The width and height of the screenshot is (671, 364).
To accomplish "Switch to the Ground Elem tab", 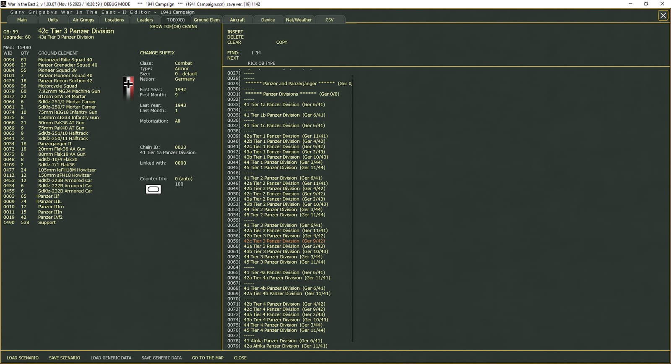I will pos(207,20).
